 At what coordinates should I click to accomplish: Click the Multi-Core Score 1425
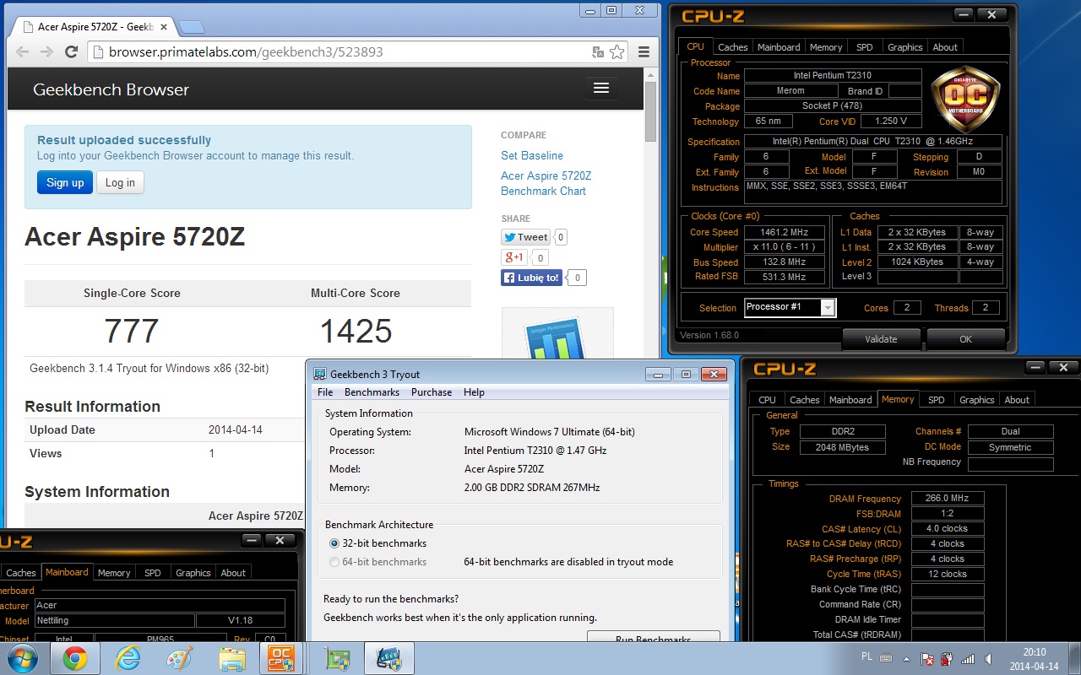point(356,331)
